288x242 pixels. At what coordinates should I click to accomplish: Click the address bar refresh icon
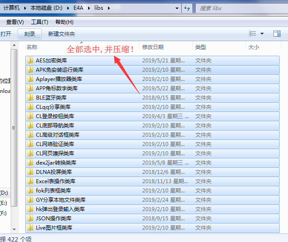click(x=187, y=8)
